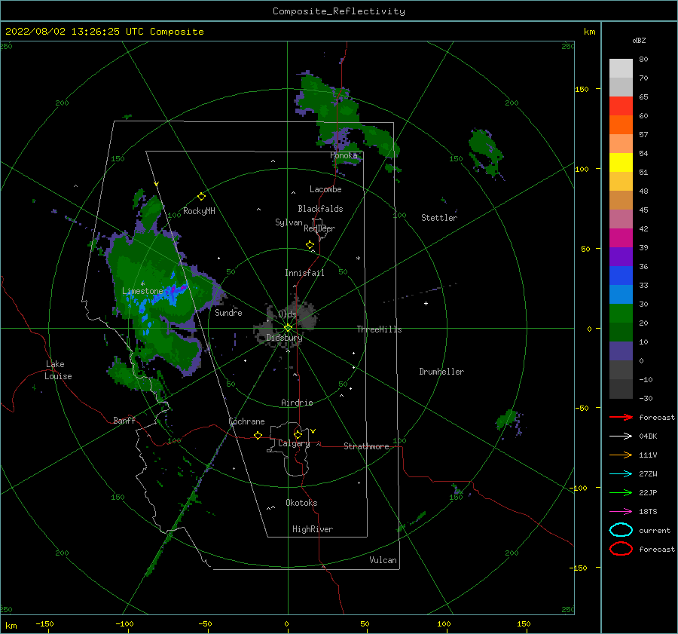The height and width of the screenshot is (634, 678).
Task: Click the orange 111V arrow icon
Action: point(621,455)
